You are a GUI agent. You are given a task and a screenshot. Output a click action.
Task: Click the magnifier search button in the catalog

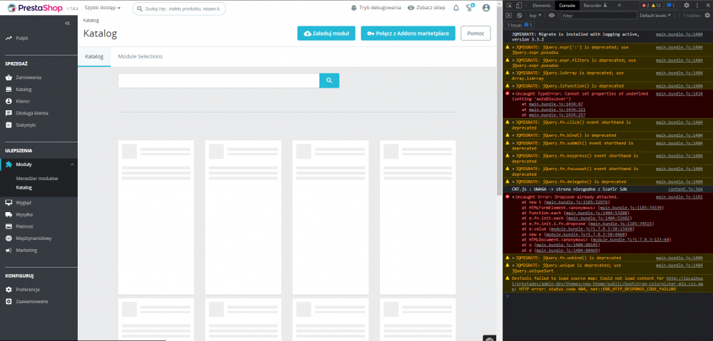(x=329, y=80)
